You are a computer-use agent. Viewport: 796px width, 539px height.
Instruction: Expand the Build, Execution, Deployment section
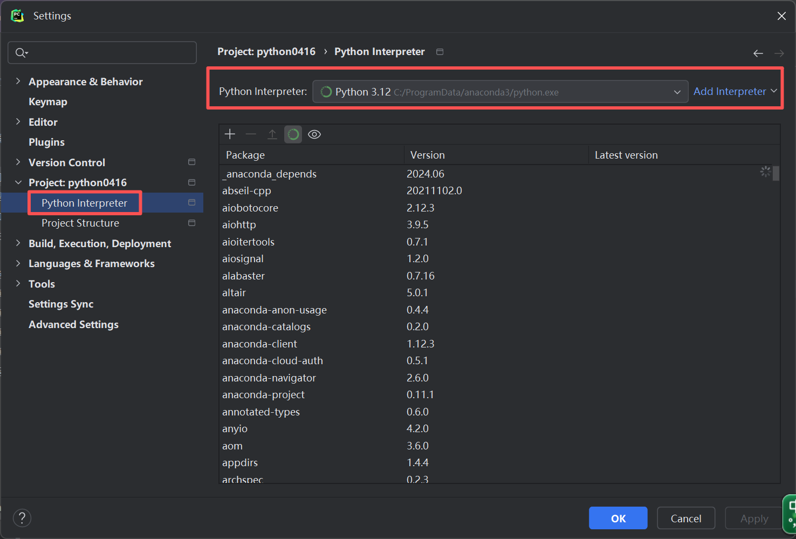18,243
